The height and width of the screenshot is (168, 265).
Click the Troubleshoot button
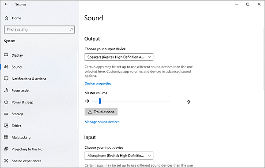(101, 112)
